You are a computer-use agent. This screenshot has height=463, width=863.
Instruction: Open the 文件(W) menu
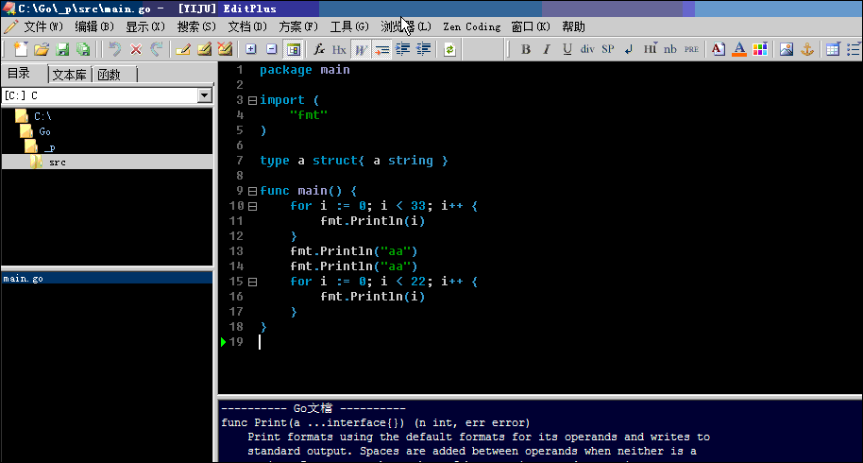[x=42, y=26]
